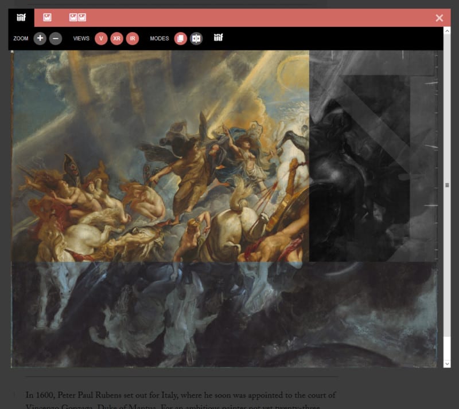Toggle the V visible-light view
459x409 pixels.
pos(101,38)
